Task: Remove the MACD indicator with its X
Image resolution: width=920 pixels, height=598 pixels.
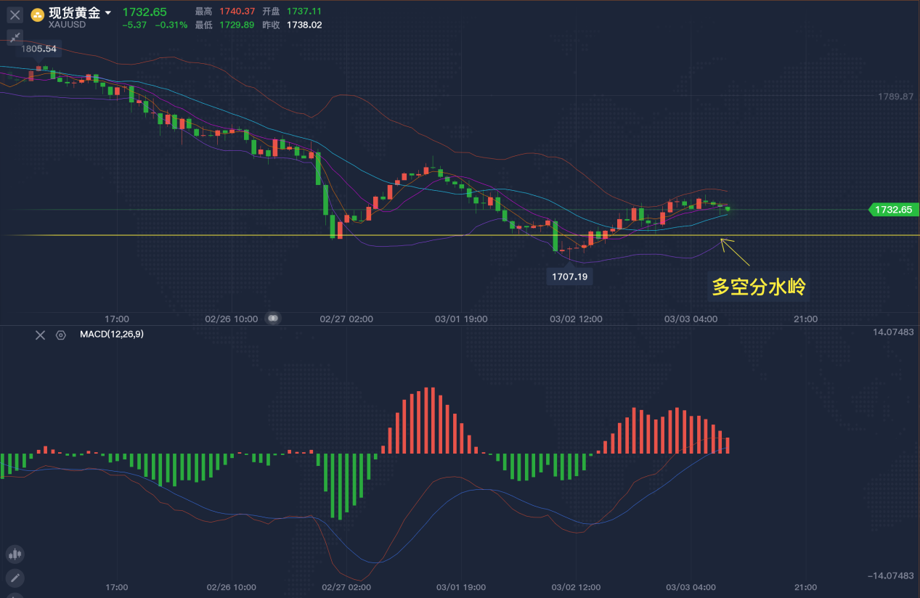Action: point(41,335)
